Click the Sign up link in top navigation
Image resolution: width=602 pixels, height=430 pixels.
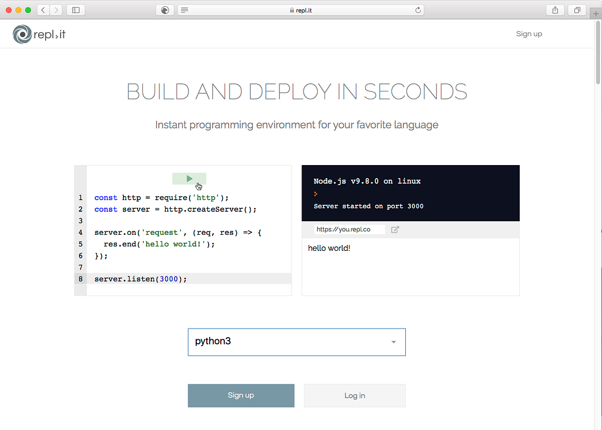point(529,34)
